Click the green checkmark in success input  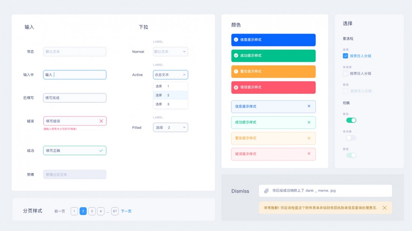point(101,151)
